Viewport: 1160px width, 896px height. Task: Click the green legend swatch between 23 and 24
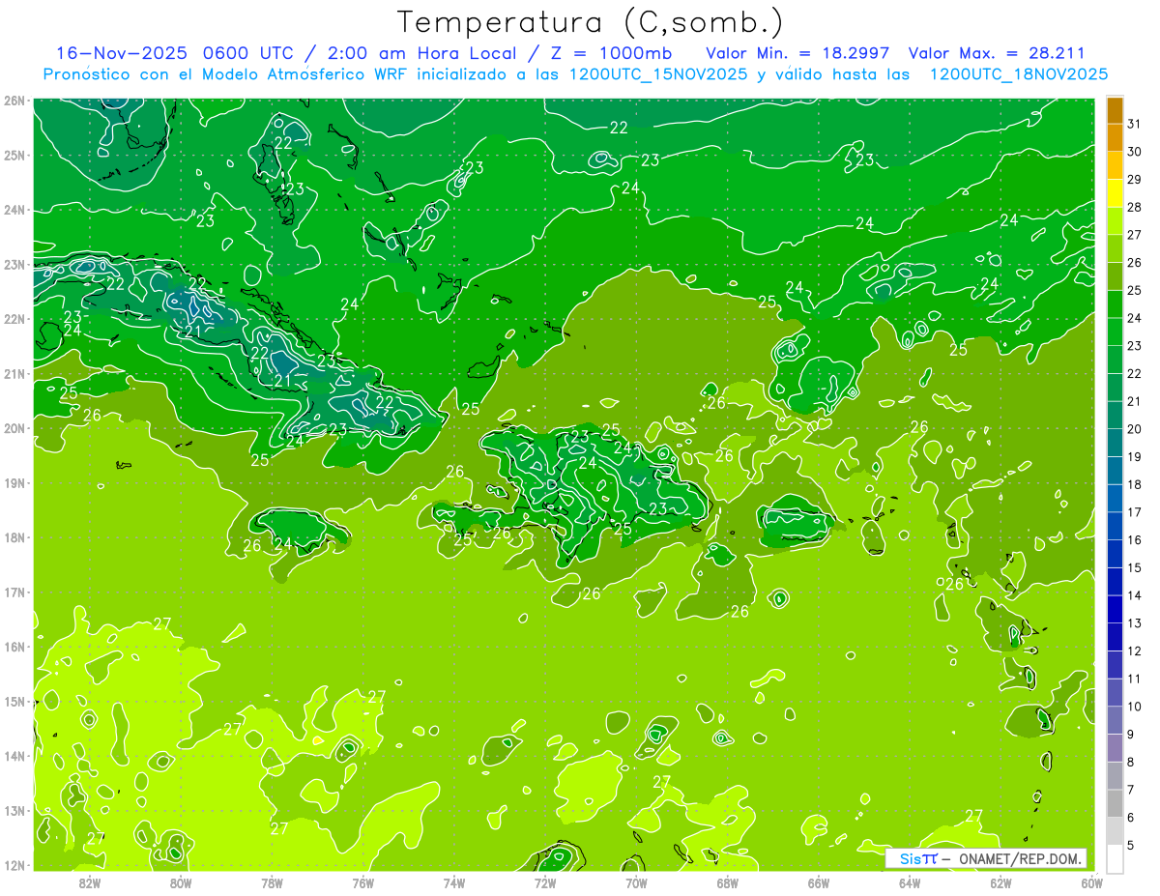pyautogui.click(x=1115, y=332)
